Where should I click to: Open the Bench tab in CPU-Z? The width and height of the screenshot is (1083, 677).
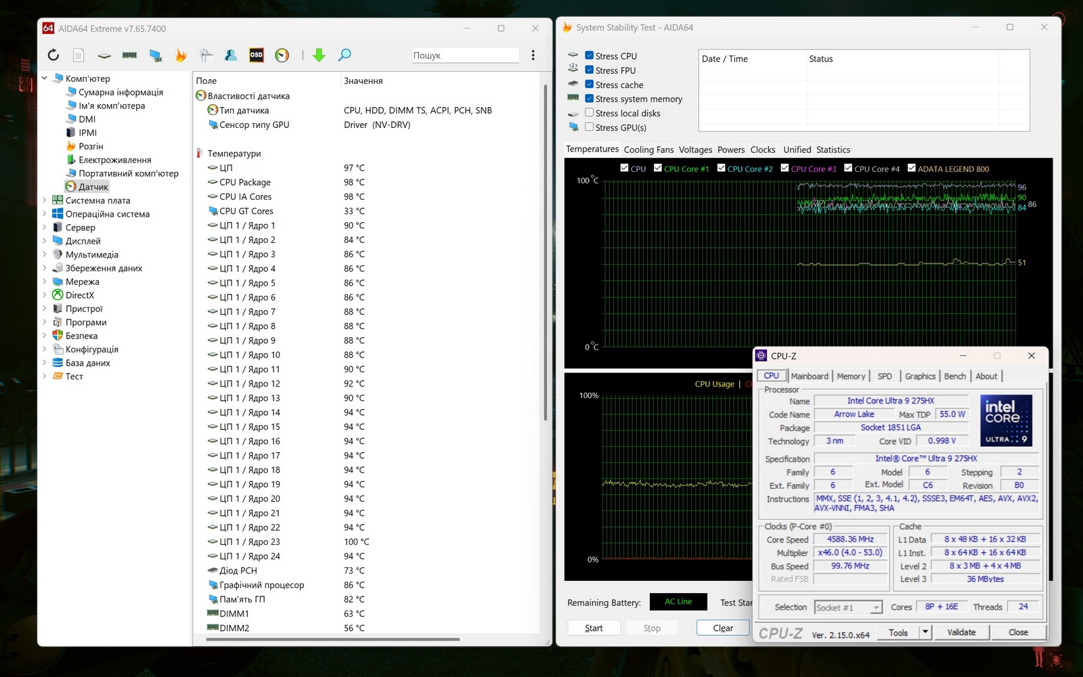coord(955,376)
